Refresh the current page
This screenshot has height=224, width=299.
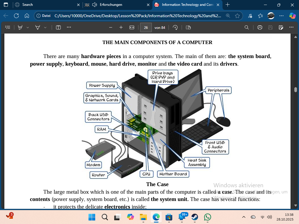(16, 16)
